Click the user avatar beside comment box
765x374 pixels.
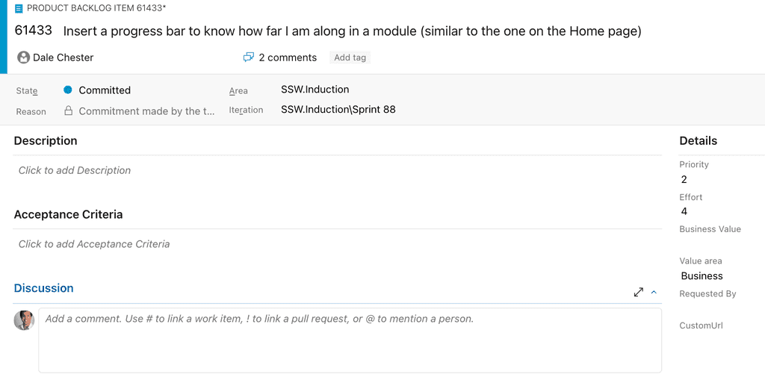pos(24,320)
